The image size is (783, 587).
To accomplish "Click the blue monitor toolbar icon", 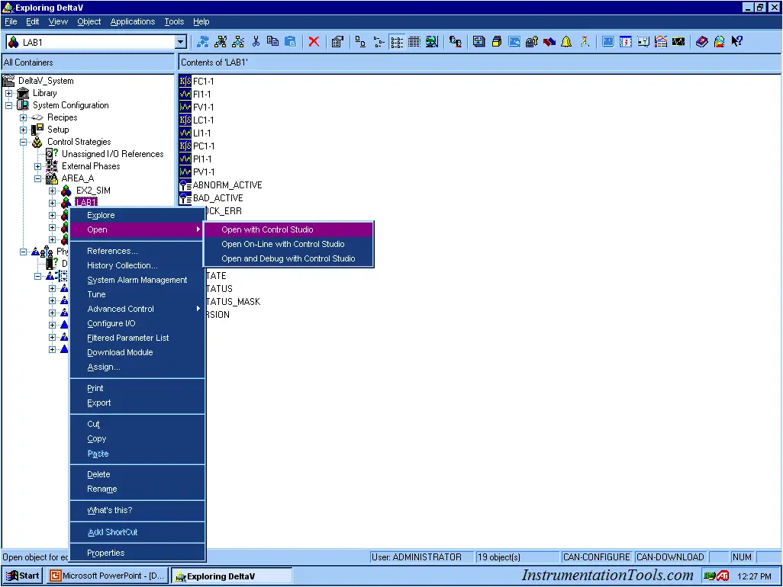I will (607, 42).
